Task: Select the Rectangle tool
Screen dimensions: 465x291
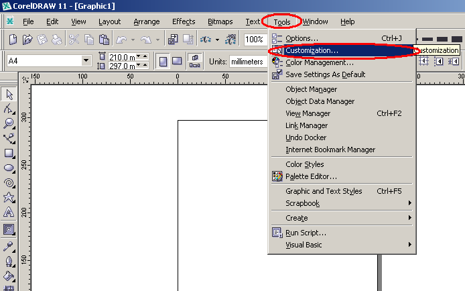Action: click(9, 154)
